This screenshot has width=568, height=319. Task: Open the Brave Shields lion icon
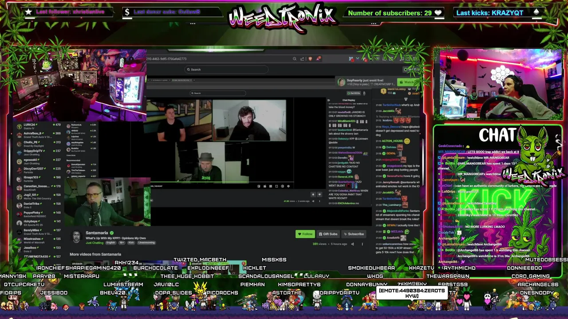(x=310, y=58)
